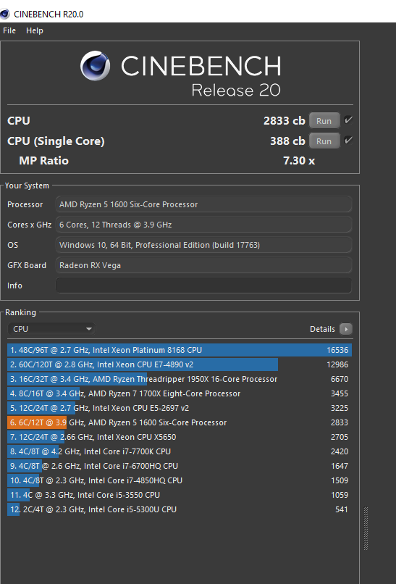Select the Ryzen 5 1600 ranking entry
This screenshot has height=584, width=396.
pyautogui.click(x=180, y=422)
